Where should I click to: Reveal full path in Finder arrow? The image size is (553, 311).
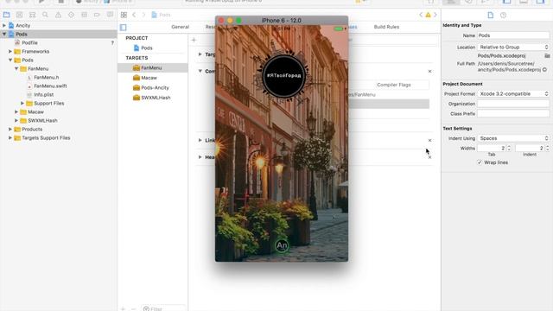[x=545, y=69]
